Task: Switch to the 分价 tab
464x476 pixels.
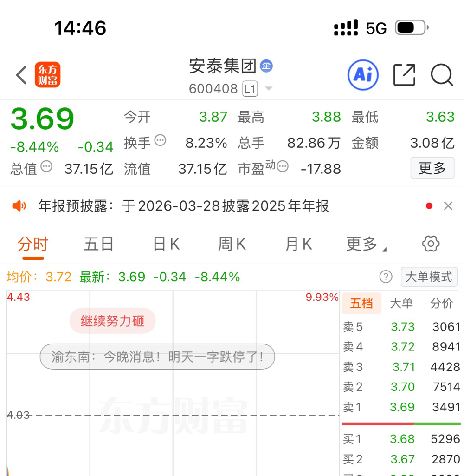Action: [442, 303]
